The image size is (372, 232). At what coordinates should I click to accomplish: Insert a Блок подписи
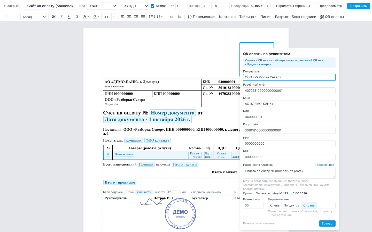304,17
